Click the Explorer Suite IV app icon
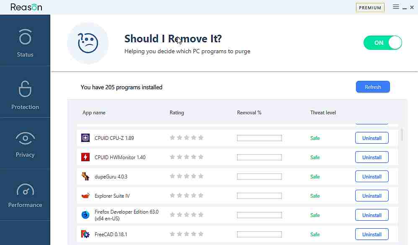The height and width of the screenshot is (245, 418). tap(85, 196)
